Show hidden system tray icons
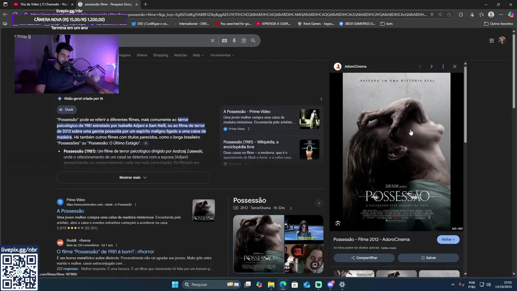Screen dimensions: 517x291 tap(452, 285)
